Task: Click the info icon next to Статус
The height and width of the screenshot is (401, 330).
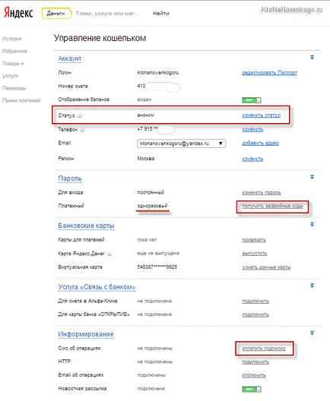Action: tap(80, 115)
